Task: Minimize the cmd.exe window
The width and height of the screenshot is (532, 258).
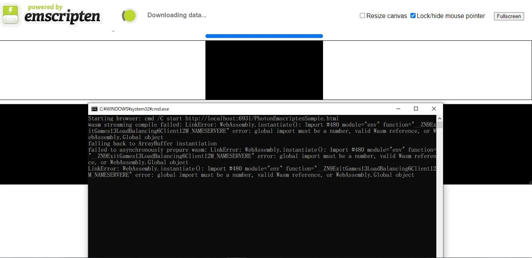Action: tap(398, 109)
